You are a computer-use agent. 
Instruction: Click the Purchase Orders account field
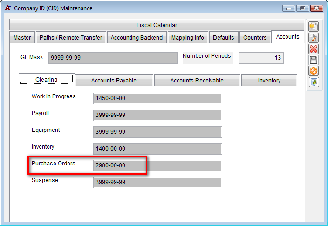pyautogui.click(x=157, y=165)
